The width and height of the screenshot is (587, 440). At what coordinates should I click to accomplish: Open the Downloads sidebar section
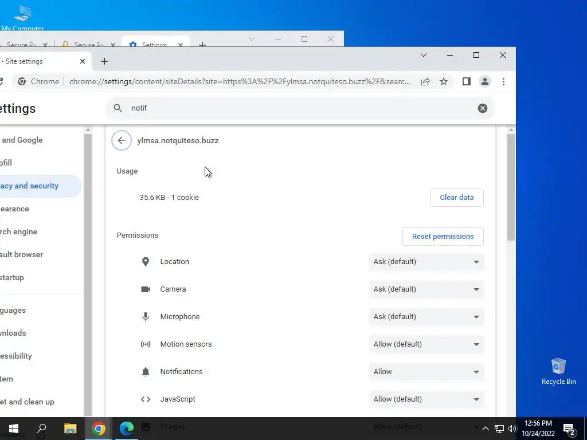(x=40, y=333)
